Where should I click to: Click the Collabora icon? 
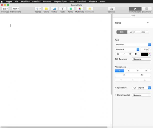[x=111, y=9]
